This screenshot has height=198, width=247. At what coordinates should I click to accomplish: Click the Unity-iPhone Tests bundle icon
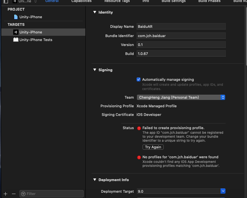16,40
